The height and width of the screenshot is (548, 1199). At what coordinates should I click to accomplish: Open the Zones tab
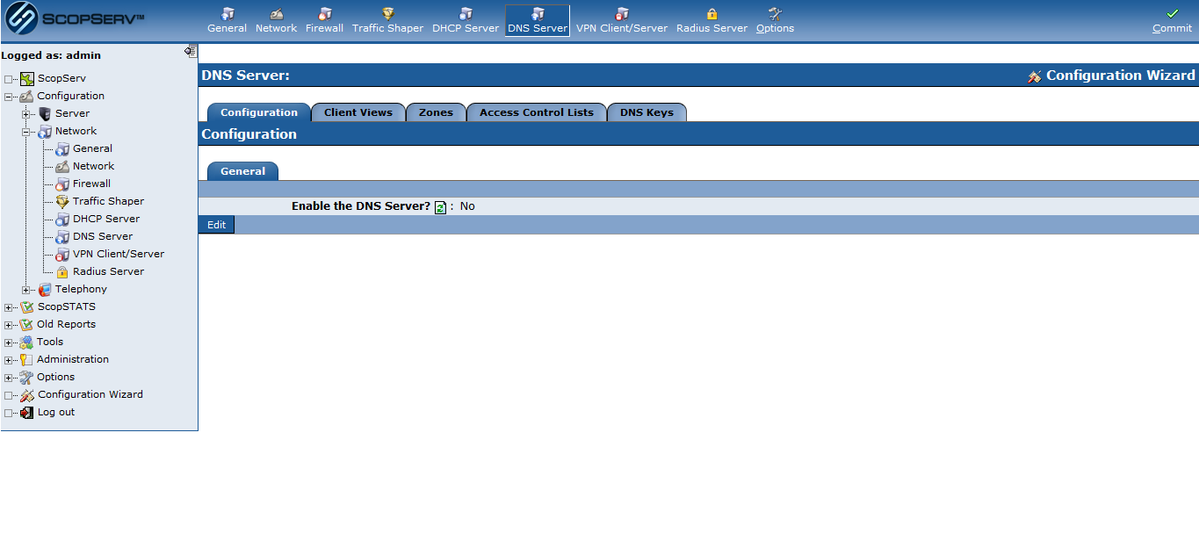click(x=436, y=112)
